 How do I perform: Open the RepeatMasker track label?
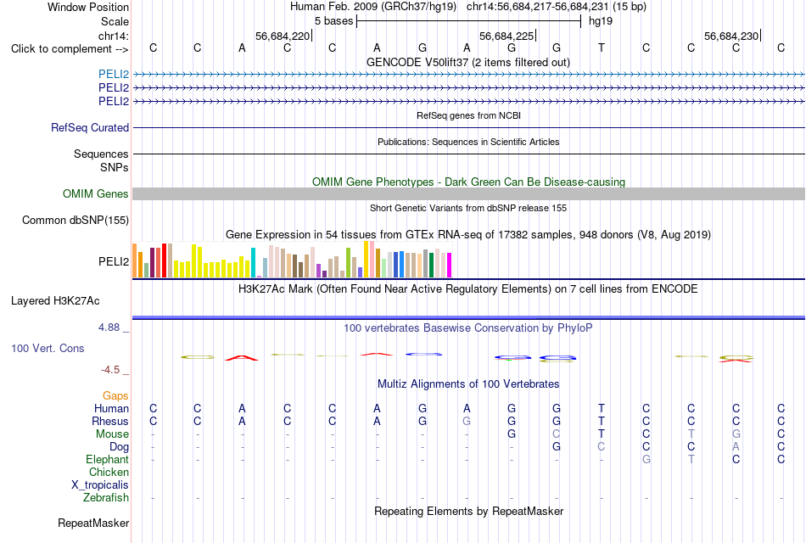pos(93,523)
